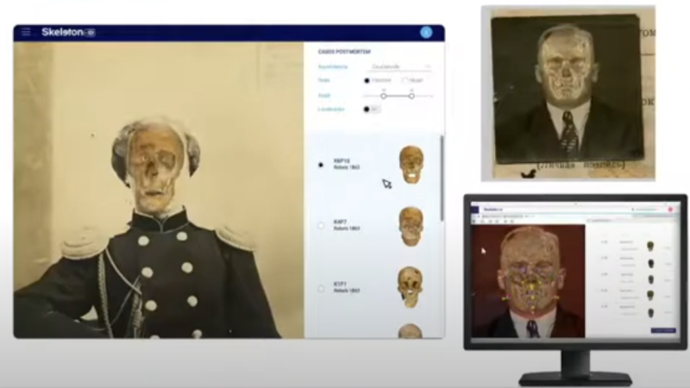Click the red icon in the monitor window header
690x388 pixels.
671,210
